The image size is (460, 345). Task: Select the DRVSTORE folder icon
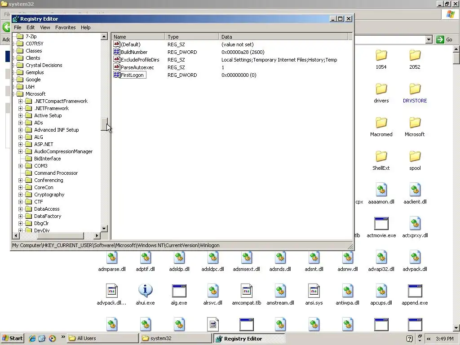coord(415,89)
